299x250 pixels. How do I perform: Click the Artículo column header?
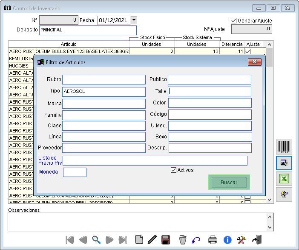point(69,44)
